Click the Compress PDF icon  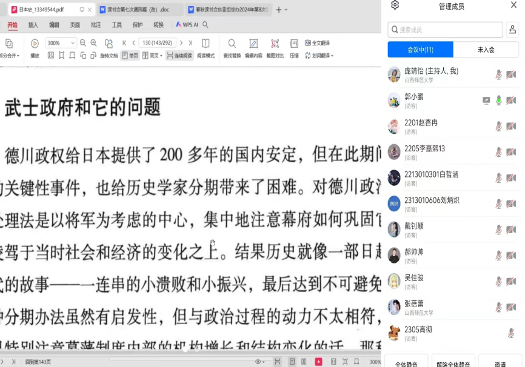[x=294, y=44]
